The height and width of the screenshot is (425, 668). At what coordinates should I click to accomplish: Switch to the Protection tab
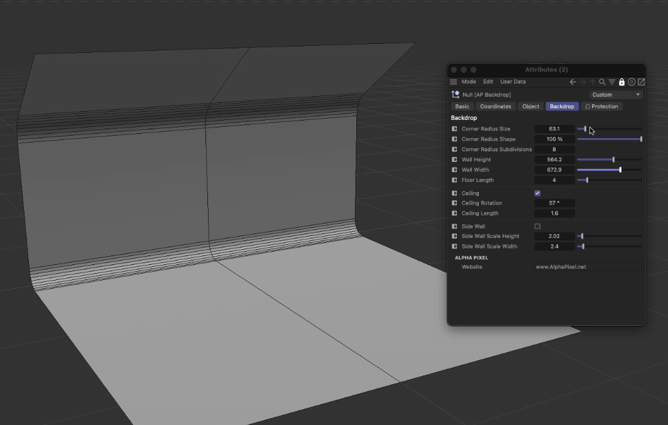pos(601,107)
